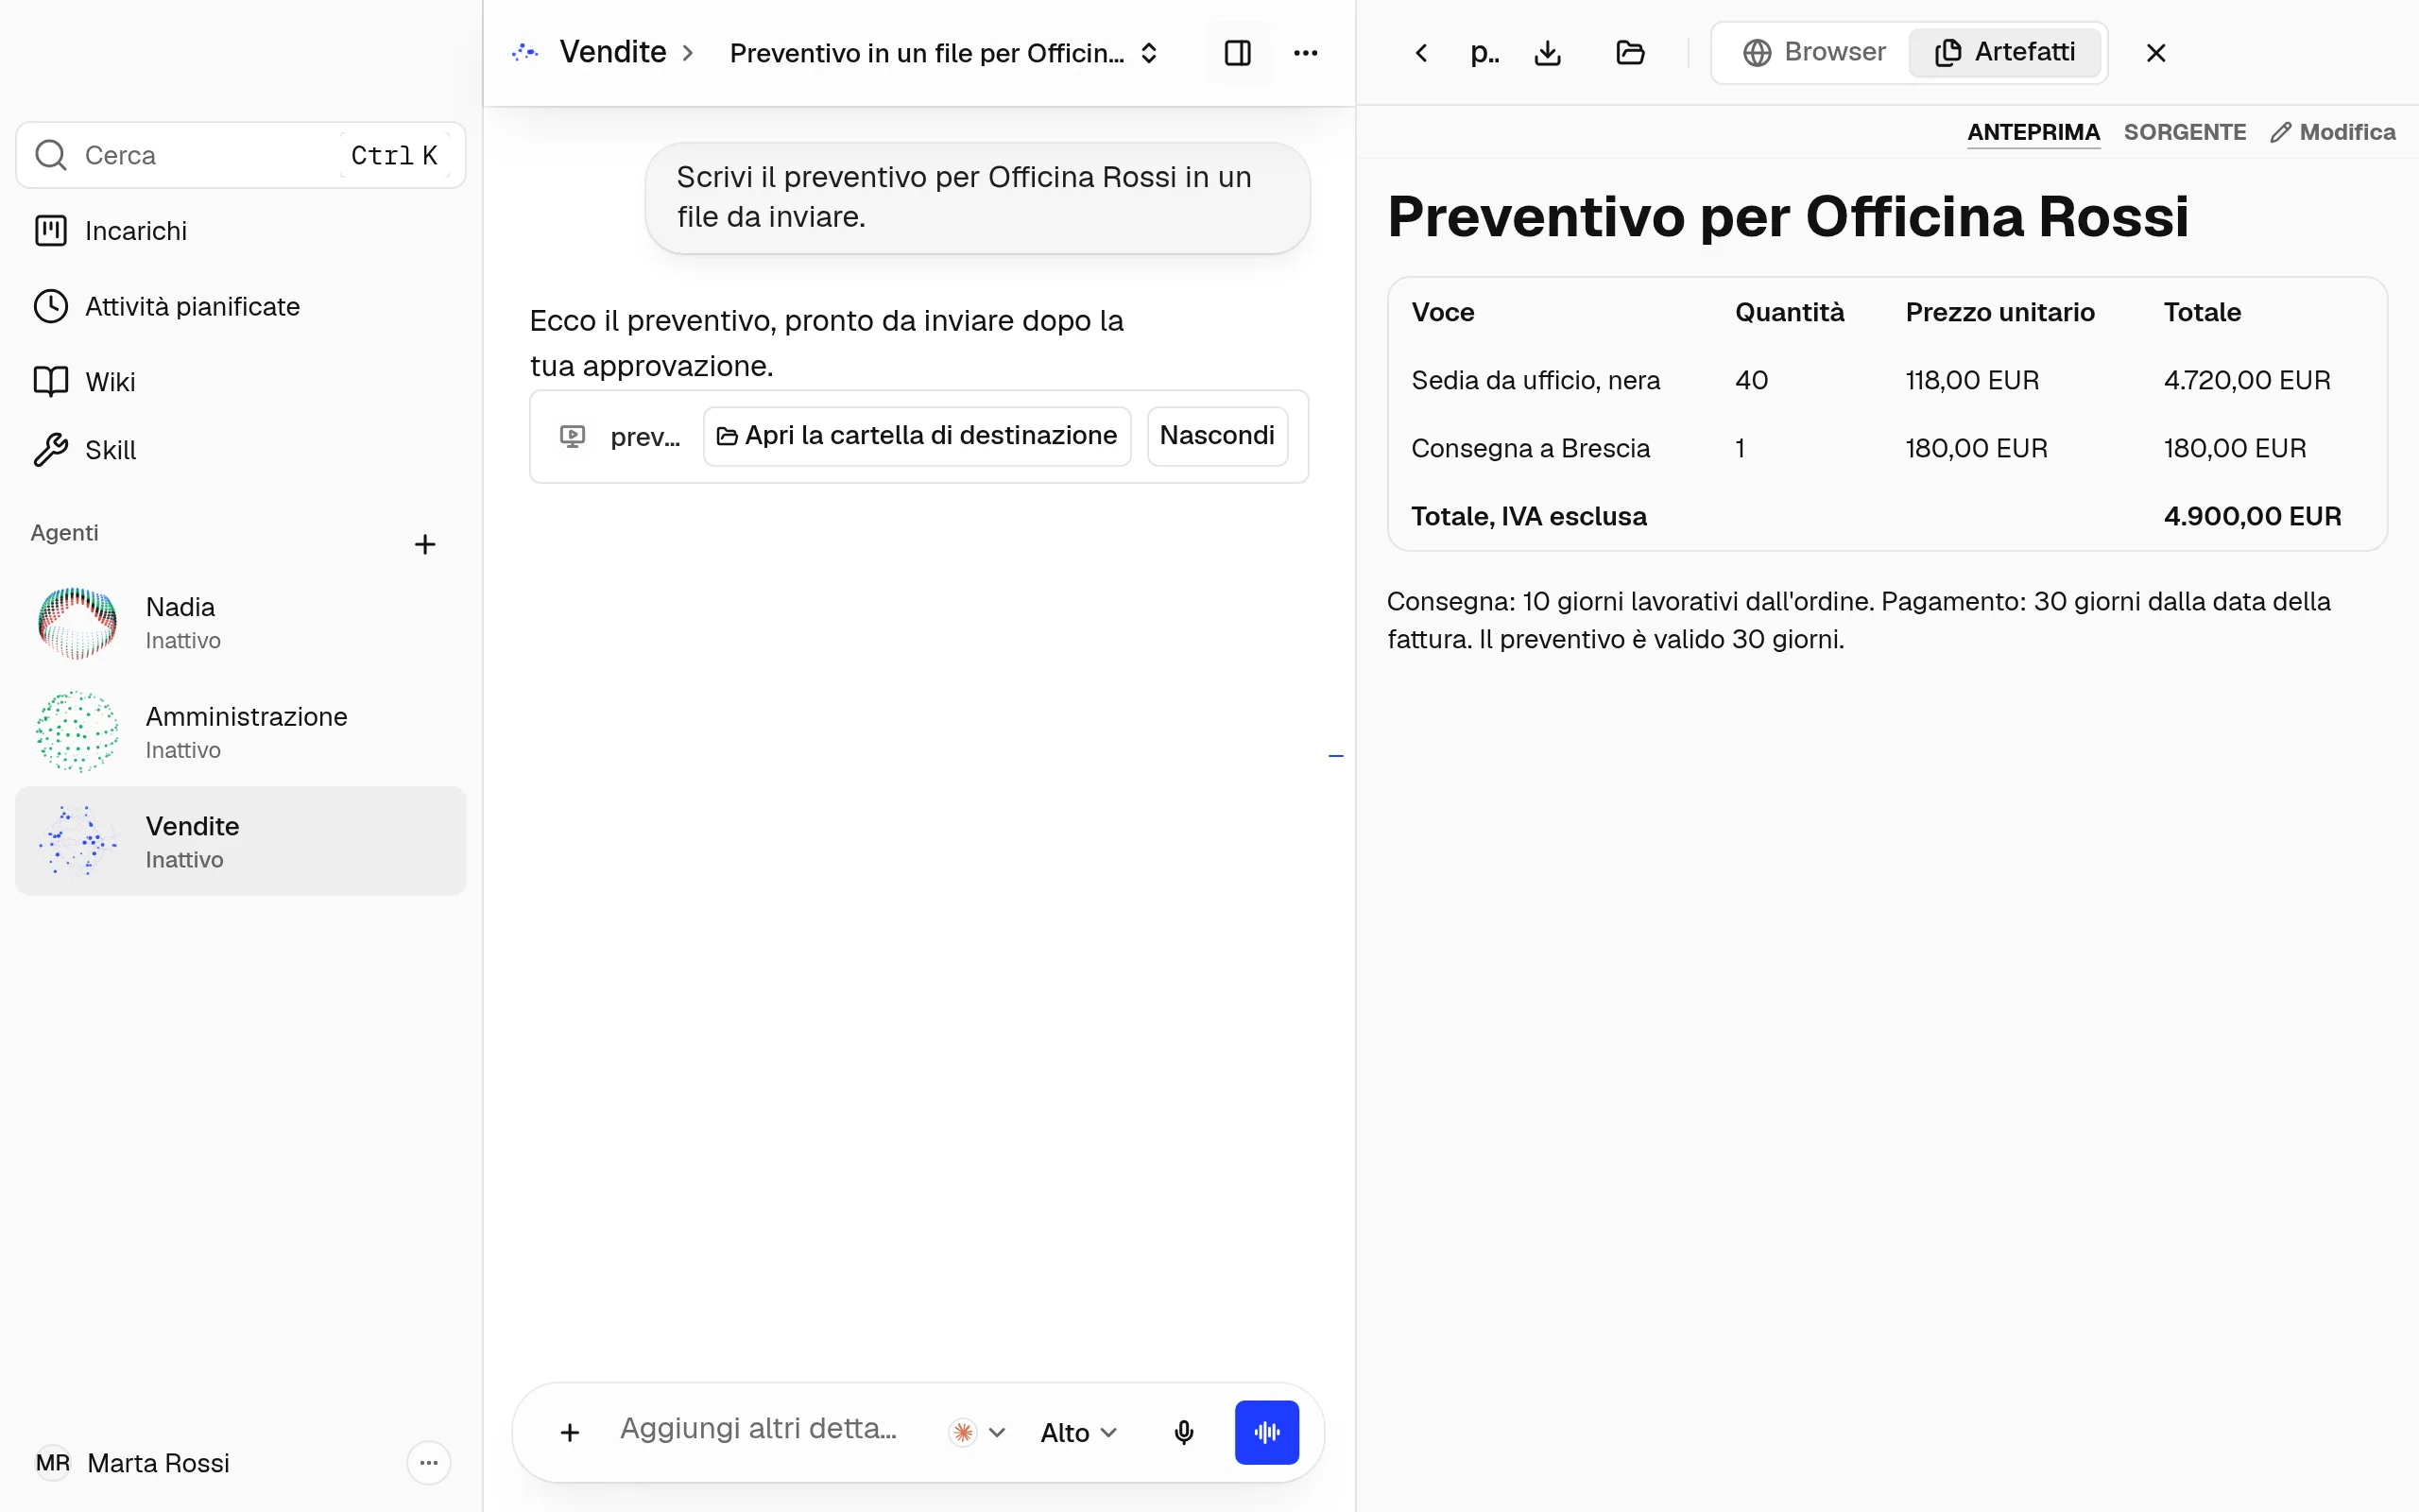Add attachment with plus in composer
2419x1512 pixels.
click(570, 1432)
